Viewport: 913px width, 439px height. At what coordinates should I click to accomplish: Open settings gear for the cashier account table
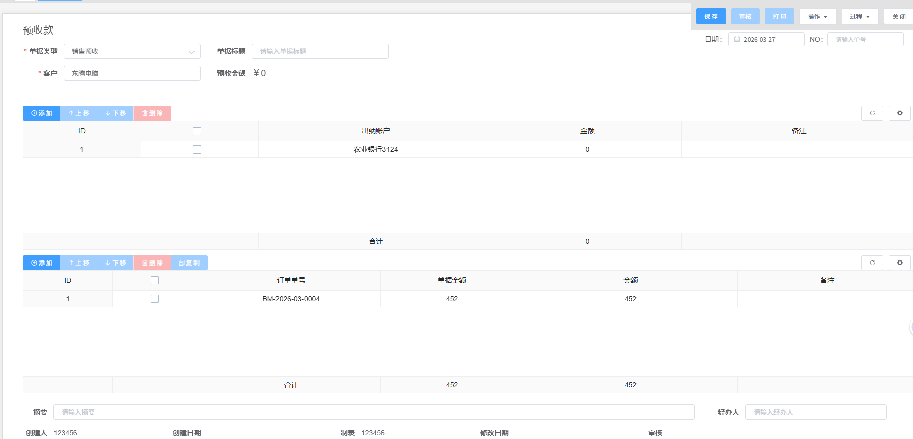click(899, 113)
